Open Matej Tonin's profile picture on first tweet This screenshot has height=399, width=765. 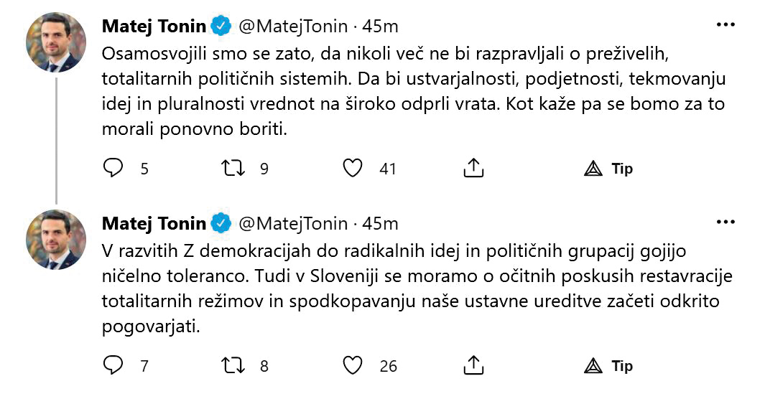click(56, 42)
